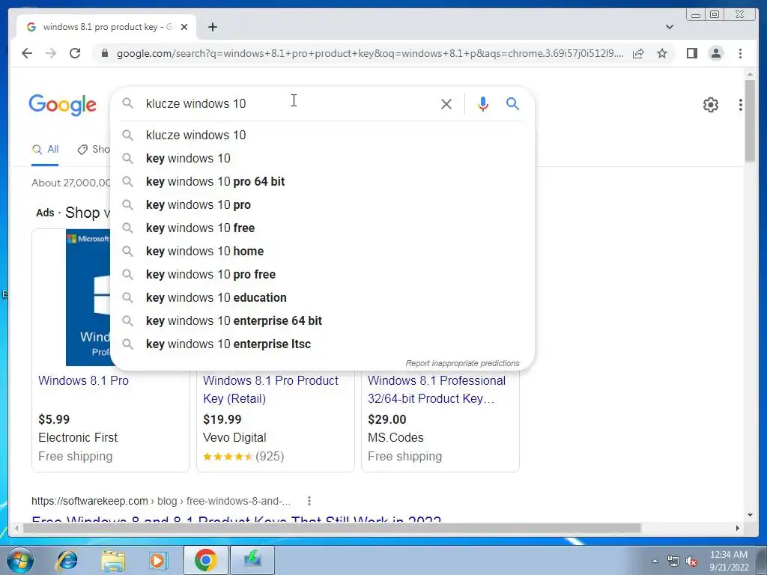Click the $5.99 price text

pos(54,419)
